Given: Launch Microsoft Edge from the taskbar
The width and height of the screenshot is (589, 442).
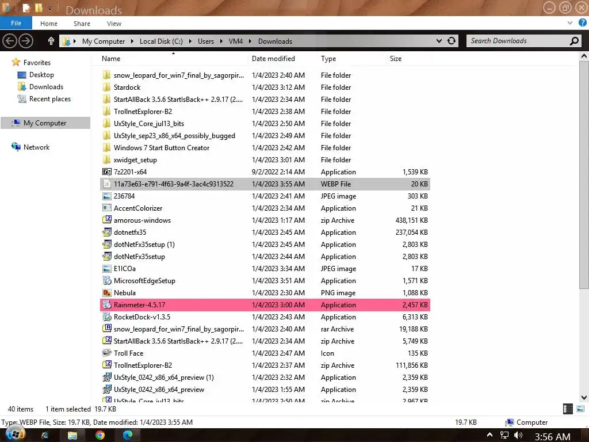Looking at the screenshot, I should tap(128, 435).
